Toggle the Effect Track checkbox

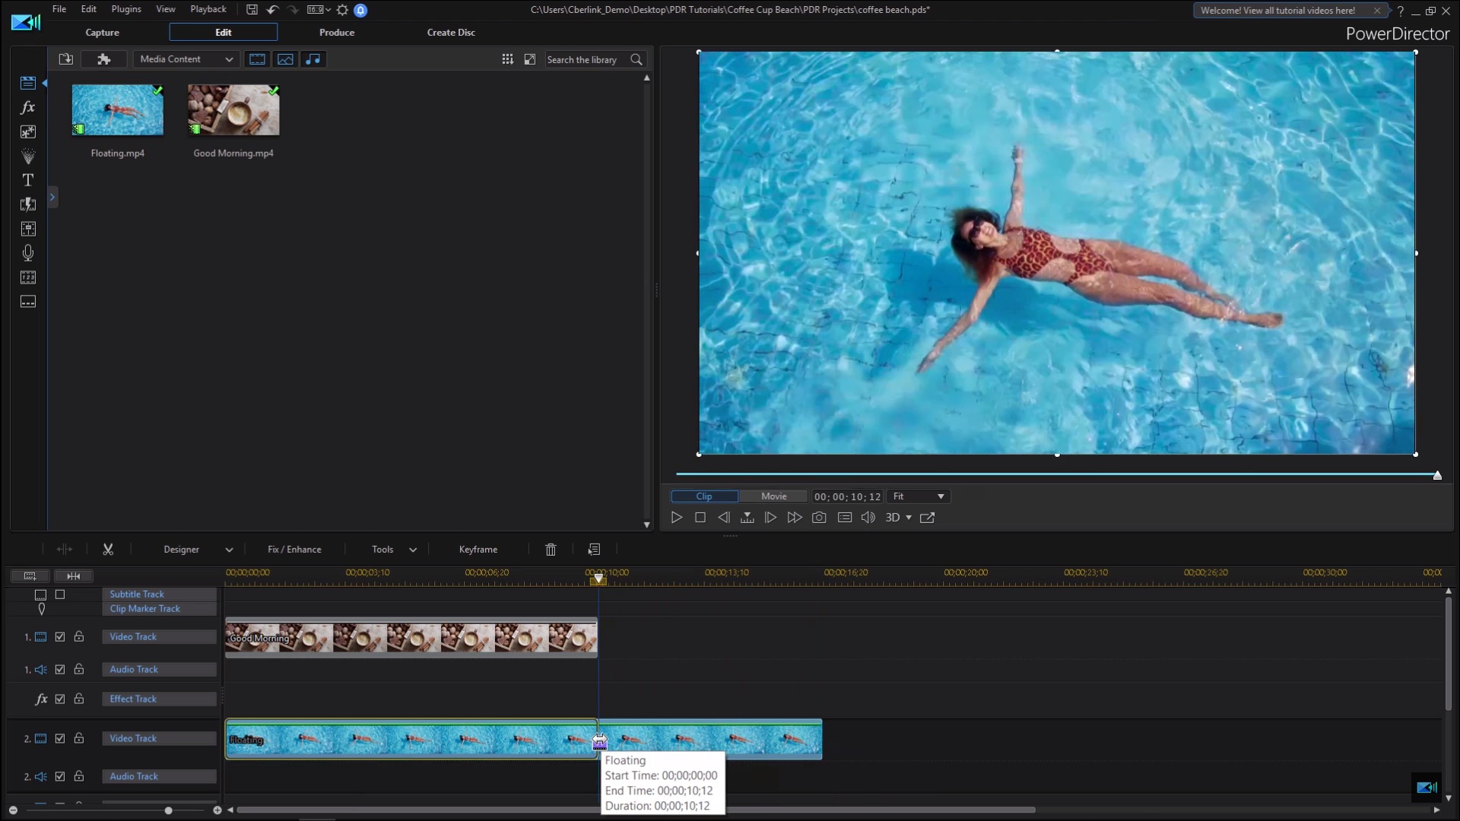pos(60,699)
